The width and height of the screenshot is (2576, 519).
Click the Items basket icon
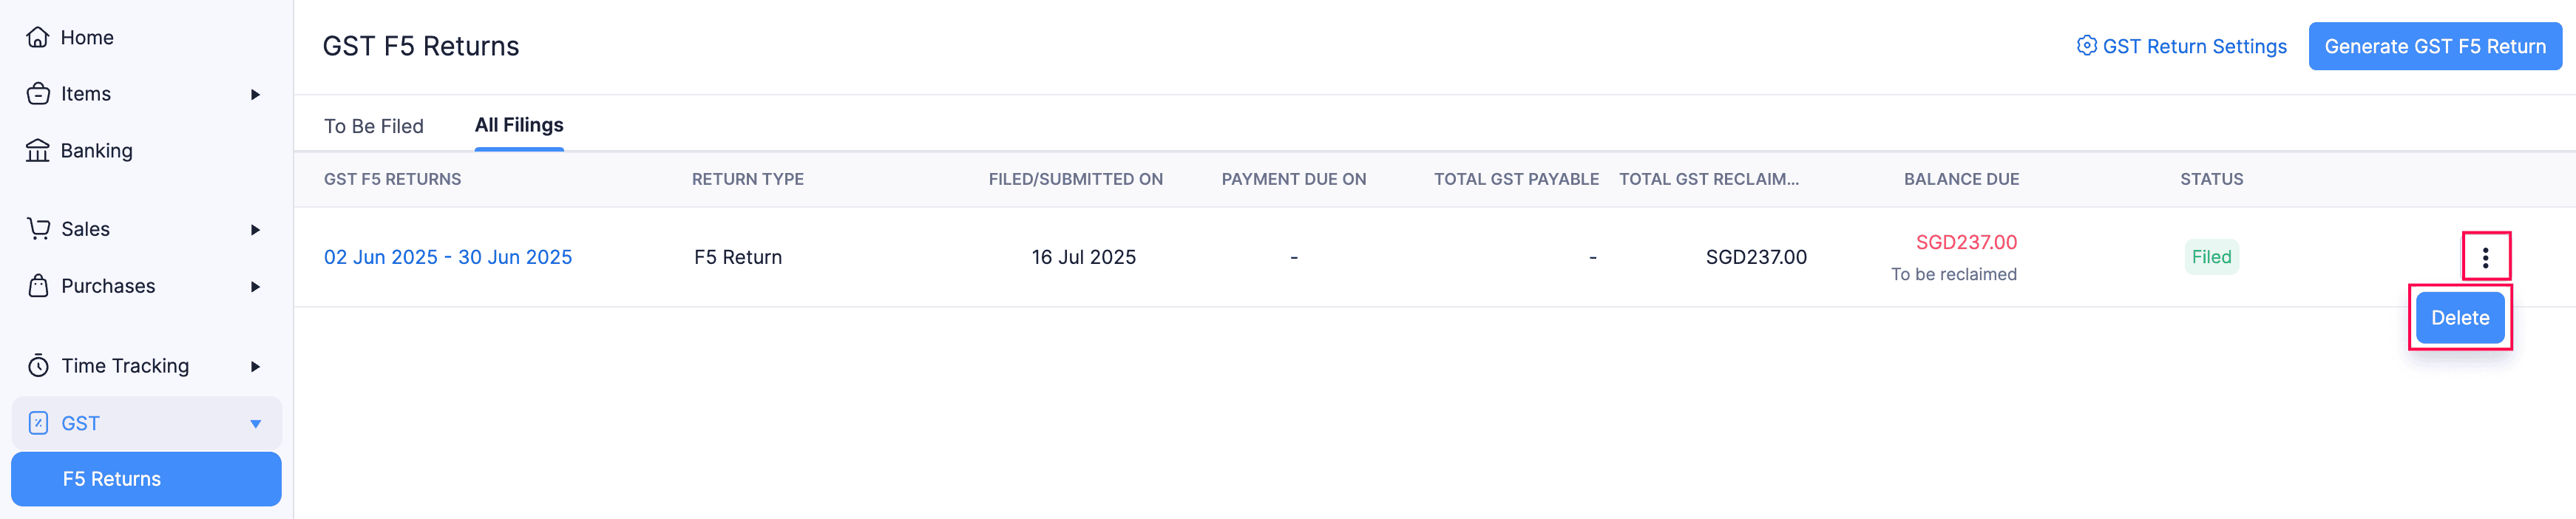coord(38,94)
